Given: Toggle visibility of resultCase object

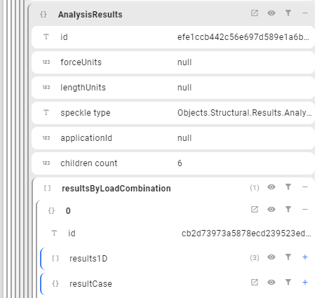Looking at the screenshot, I should [x=271, y=283].
